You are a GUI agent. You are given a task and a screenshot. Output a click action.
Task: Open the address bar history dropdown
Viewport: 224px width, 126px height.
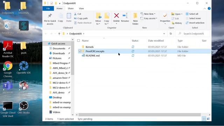click(x=164, y=34)
